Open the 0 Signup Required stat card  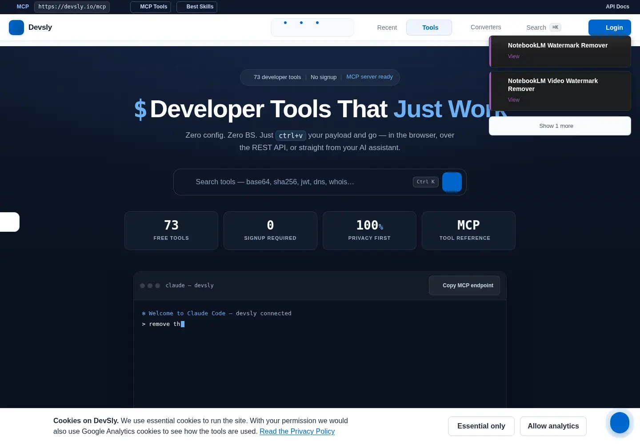click(270, 230)
